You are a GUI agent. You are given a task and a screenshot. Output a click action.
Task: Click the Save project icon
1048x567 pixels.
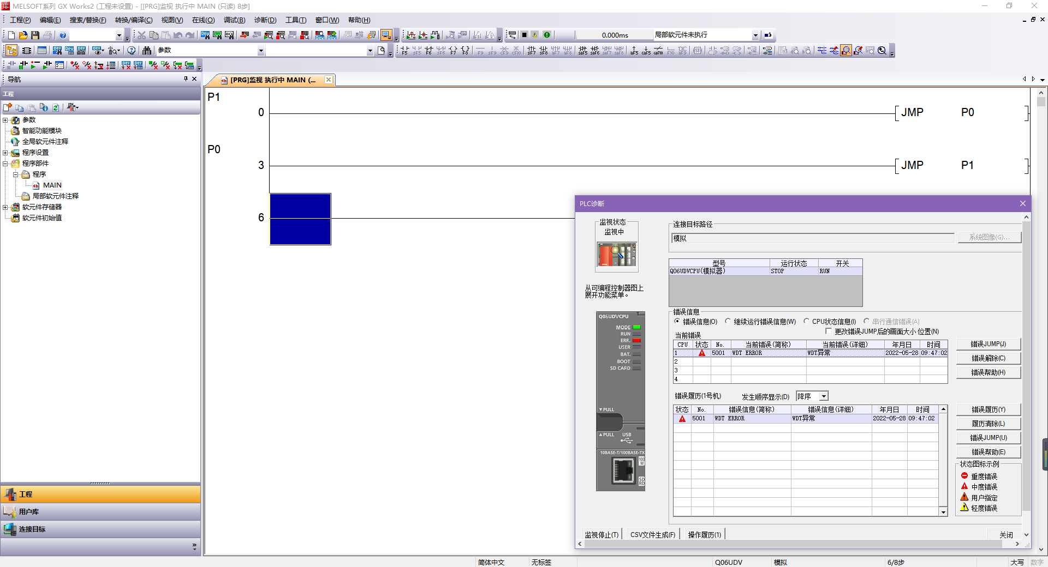pyautogui.click(x=35, y=35)
